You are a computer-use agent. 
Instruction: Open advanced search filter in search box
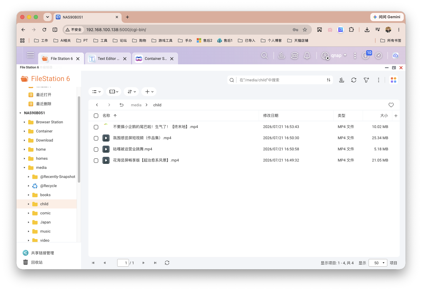[329, 80]
